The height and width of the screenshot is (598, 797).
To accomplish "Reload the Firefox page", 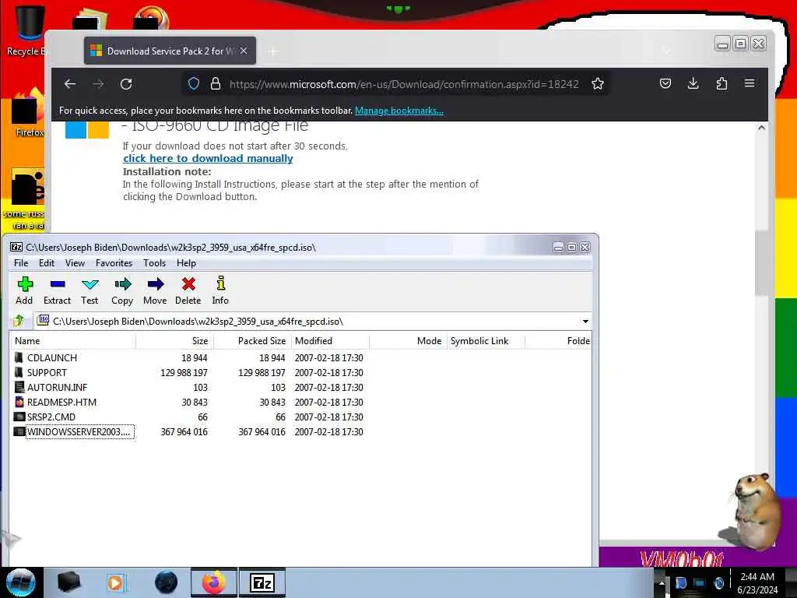I will pos(126,84).
